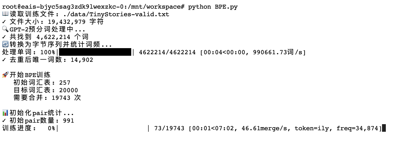Screen dimensions: 418x150
Task: Click the checkmark before 去重后唯一词数
Action: pyautogui.click(x=4, y=60)
